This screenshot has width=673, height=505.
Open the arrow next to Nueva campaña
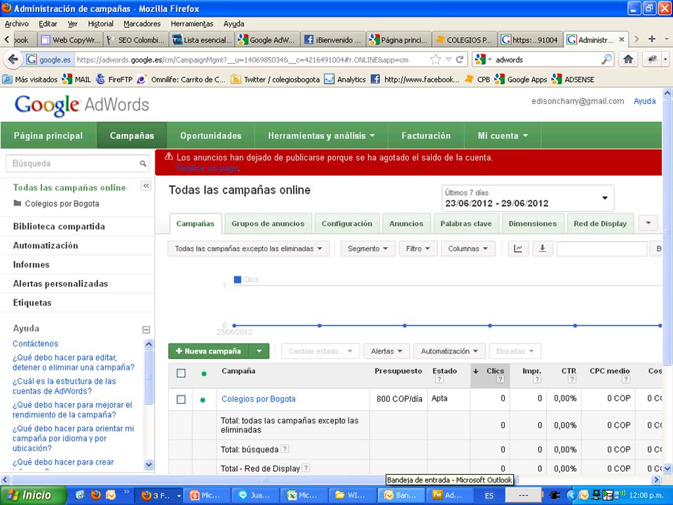[259, 351]
